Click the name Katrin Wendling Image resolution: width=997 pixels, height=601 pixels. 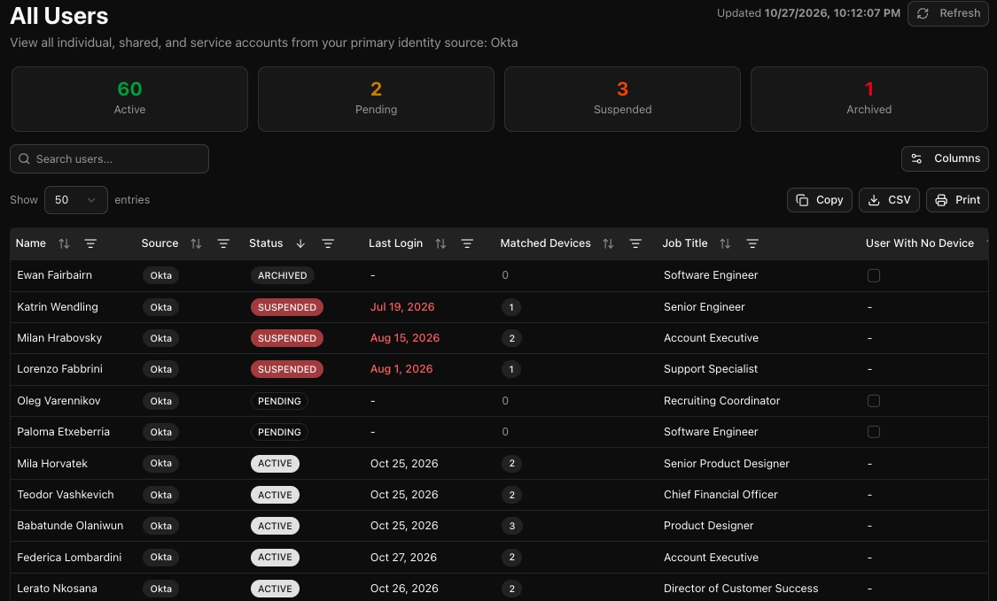coord(58,307)
